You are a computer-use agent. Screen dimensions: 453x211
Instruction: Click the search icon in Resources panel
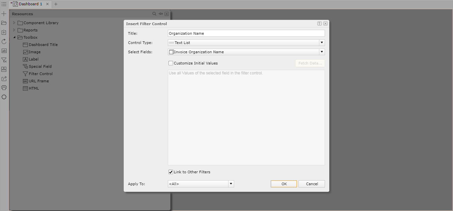154,14
